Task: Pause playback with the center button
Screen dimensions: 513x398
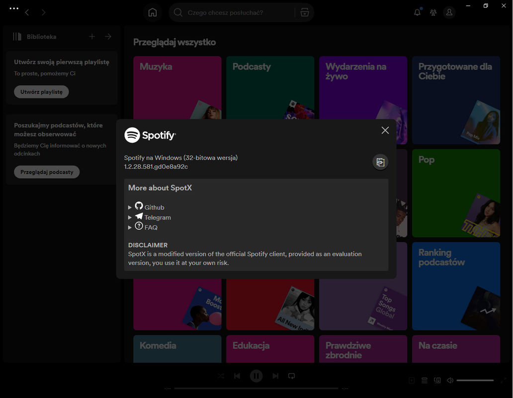Action: tap(256, 376)
